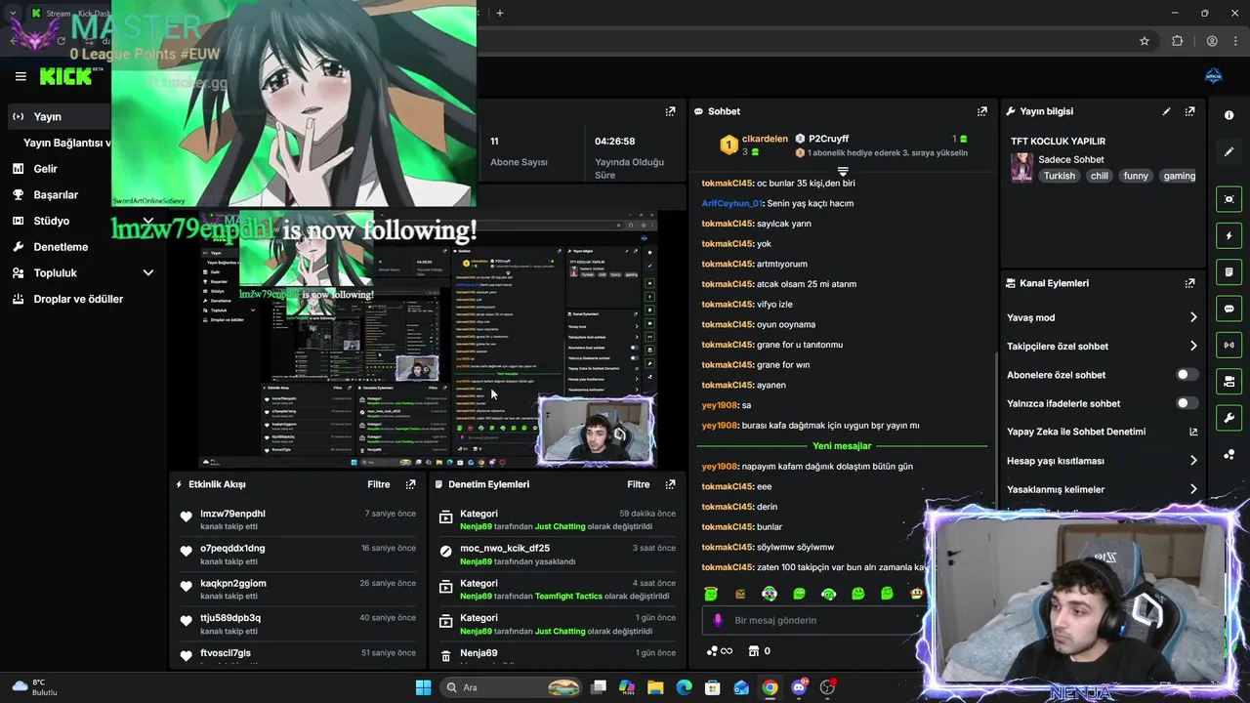Viewport: 1250px width, 703px height.
Task: Pop out the Etkinlik Akışı panel
Action: tap(410, 484)
